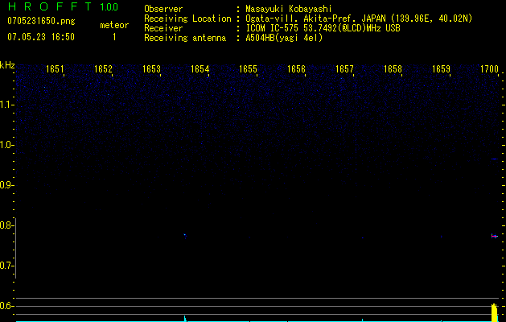506x322 pixels.
Task: Click the HROFFT 1.0.0 title text
Action: [x=64, y=6]
